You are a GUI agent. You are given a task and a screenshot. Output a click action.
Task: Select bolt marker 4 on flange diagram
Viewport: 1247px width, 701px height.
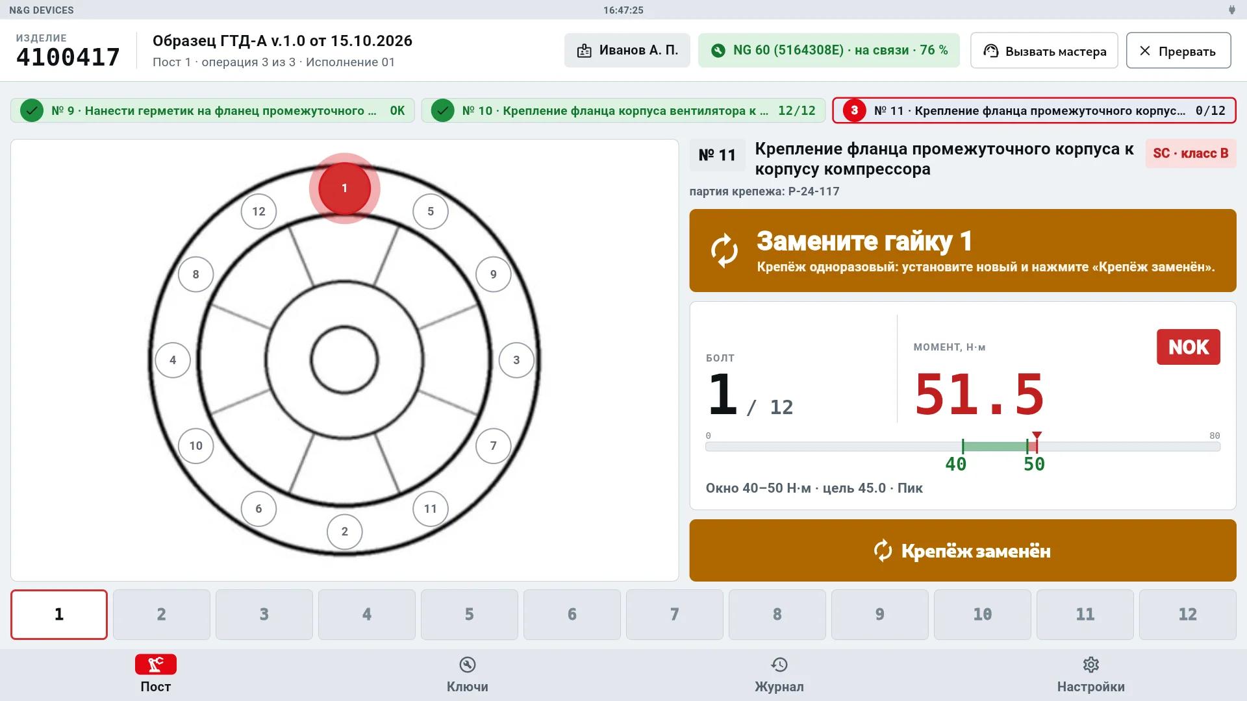pos(173,360)
